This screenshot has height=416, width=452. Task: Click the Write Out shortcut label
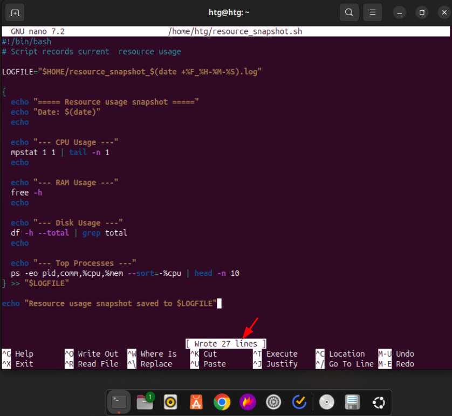click(x=98, y=354)
